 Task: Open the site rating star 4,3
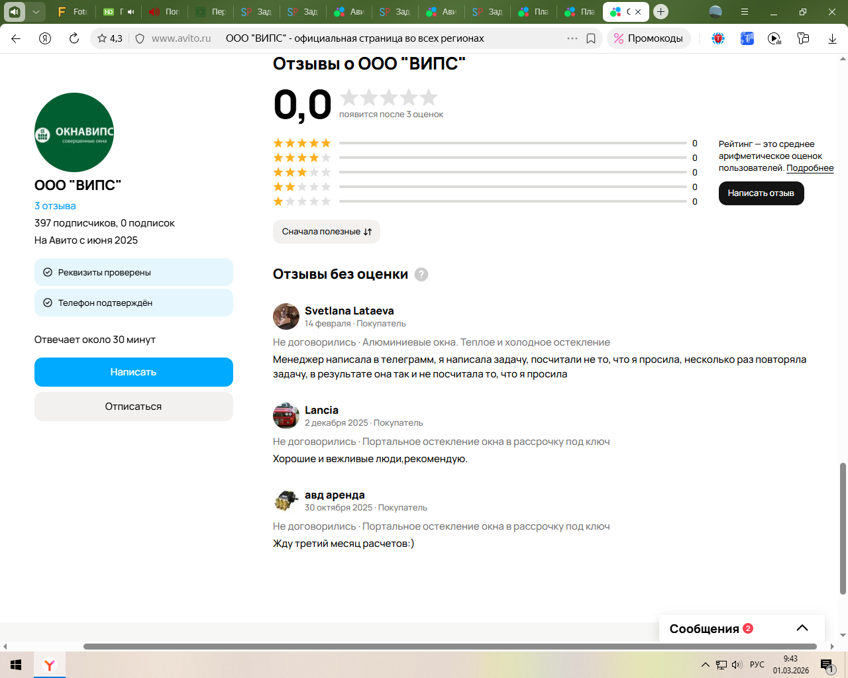pos(110,38)
